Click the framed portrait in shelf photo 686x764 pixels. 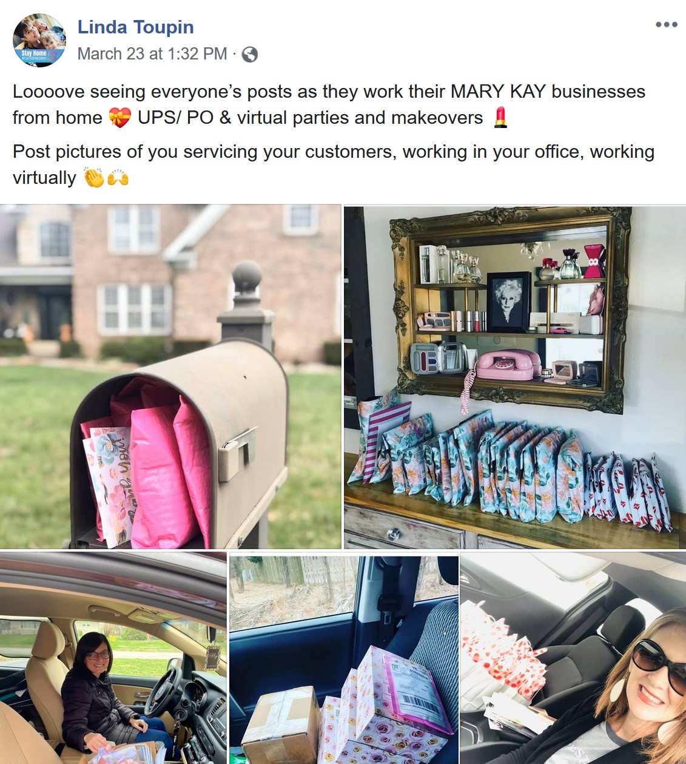pyautogui.click(x=509, y=302)
